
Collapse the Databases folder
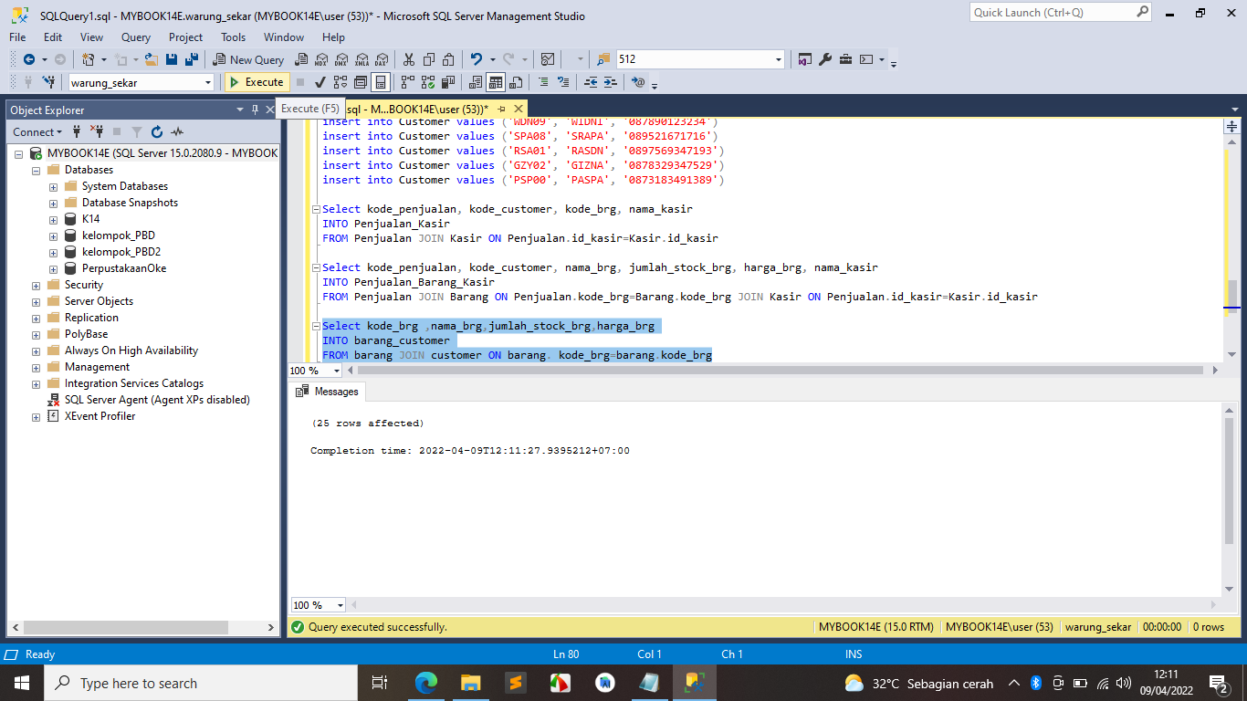pos(36,170)
